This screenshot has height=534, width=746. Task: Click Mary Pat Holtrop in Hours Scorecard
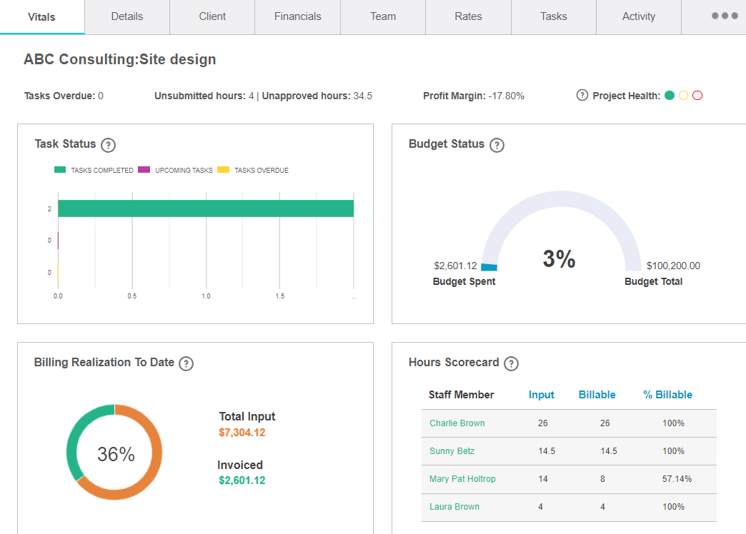[462, 479]
